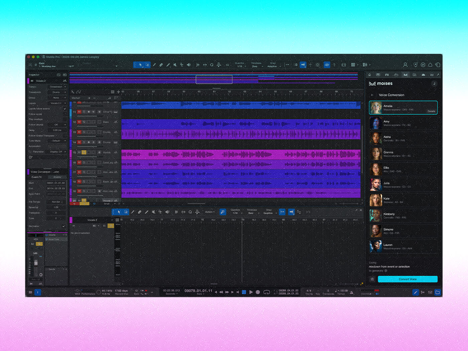Adjust the inspector pan control
This screenshot has width=468, height=351.
pos(36,235)
